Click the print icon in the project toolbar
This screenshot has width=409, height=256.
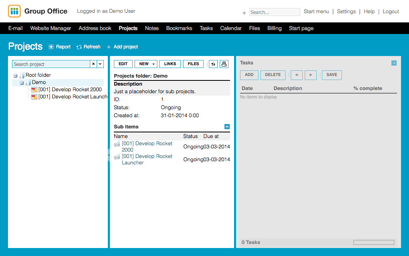(224, 64)
